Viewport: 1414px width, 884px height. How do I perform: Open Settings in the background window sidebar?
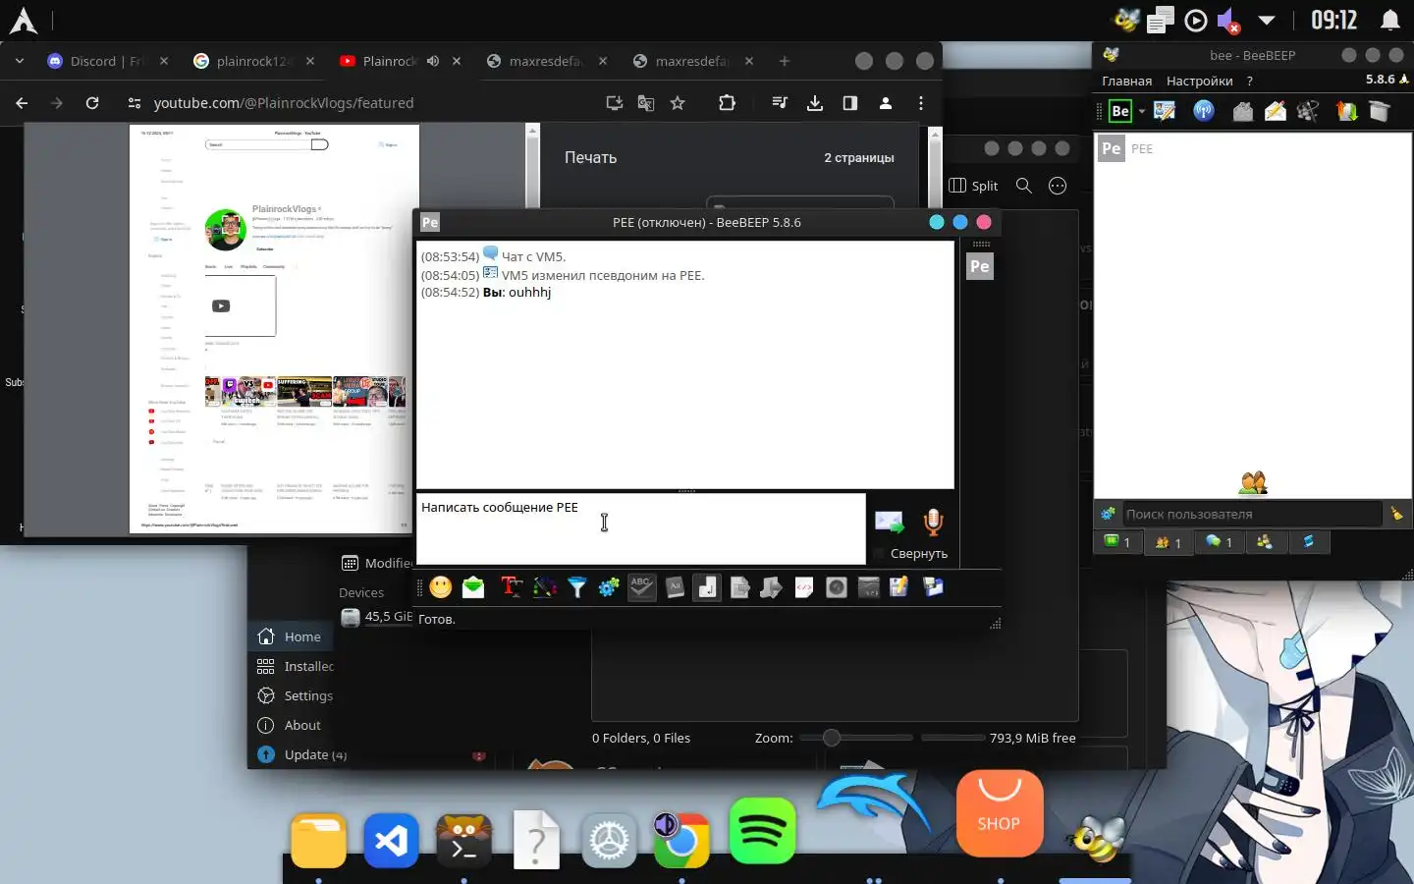point(296,695)
